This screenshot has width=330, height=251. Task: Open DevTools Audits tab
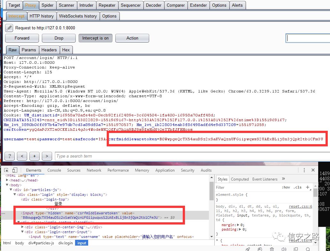(206, 170)
